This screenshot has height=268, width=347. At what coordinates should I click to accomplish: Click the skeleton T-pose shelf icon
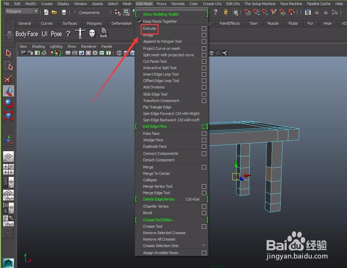80,33
